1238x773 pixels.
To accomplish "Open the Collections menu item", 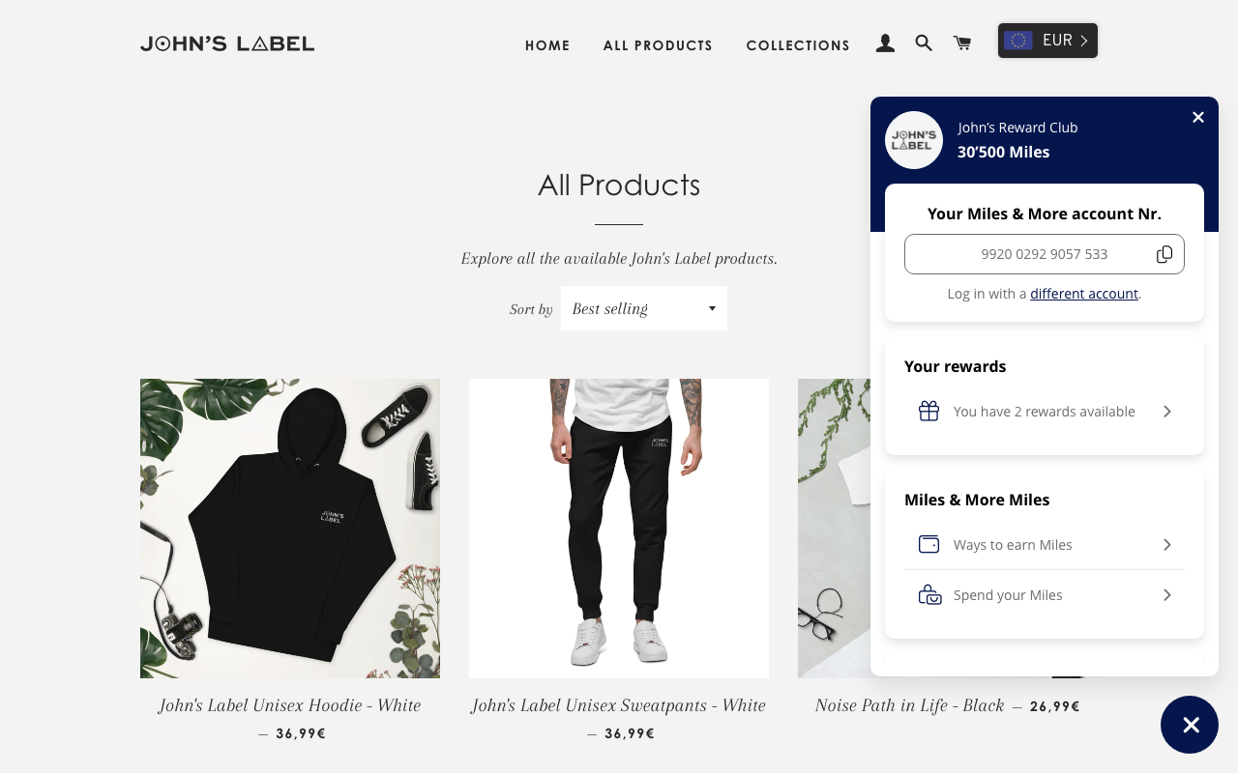I will click(x=798, y=45).
